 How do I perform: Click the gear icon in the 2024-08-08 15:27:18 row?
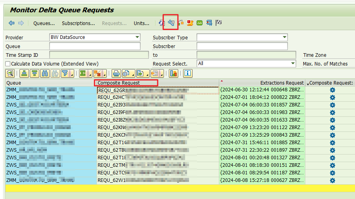tap(332, 180)
